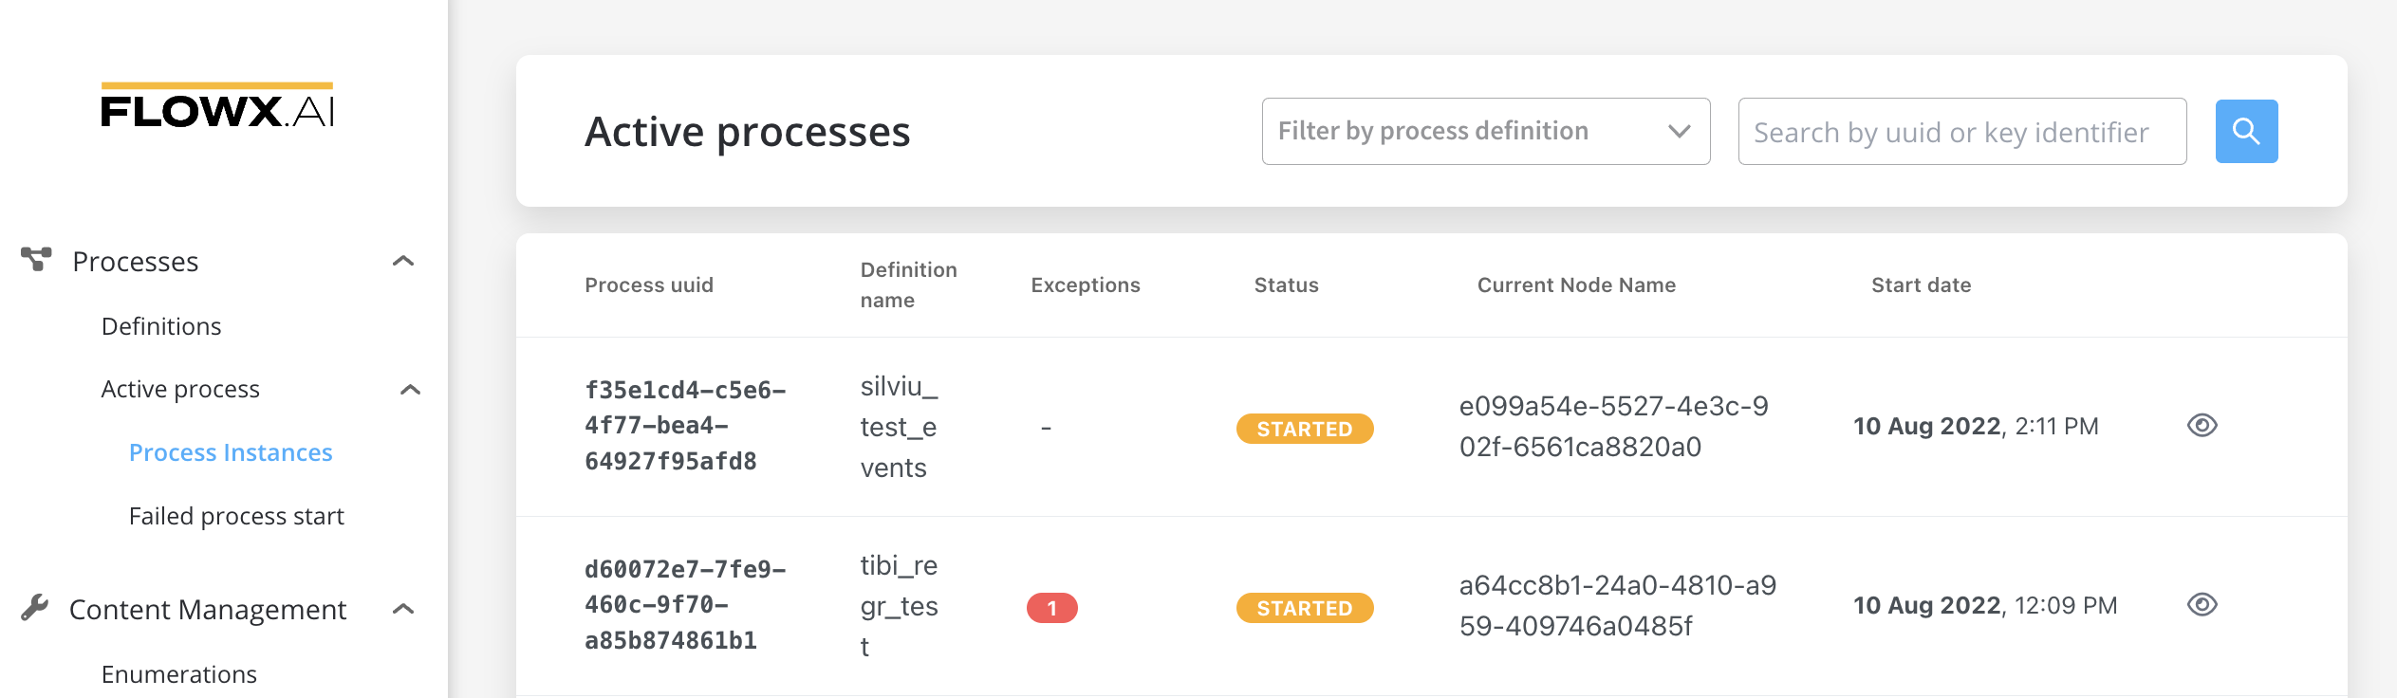Click STARTED status badge for tibi_regr_test
2397x698 pixels.
[x=1305, y=608]
